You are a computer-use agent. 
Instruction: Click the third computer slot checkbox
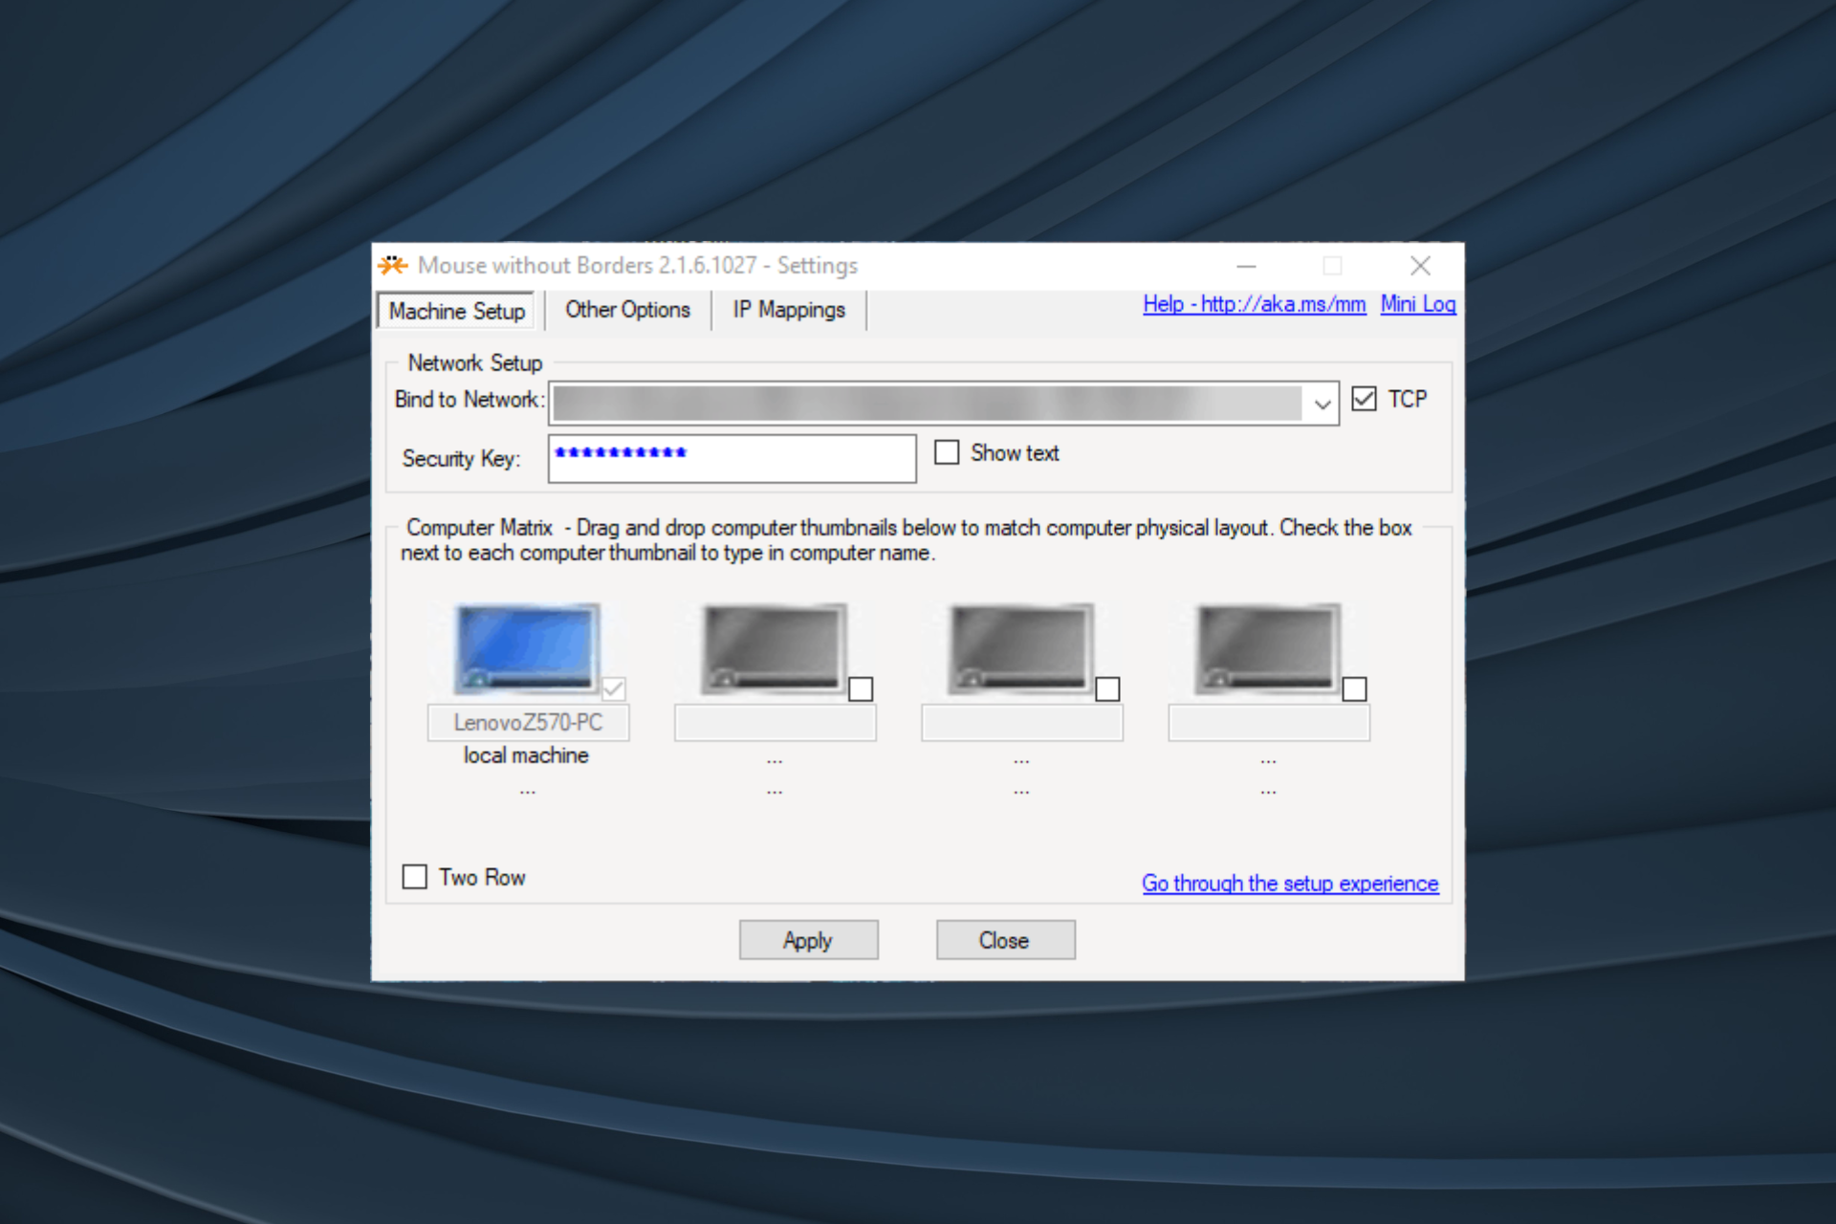tap(1109, 688)
